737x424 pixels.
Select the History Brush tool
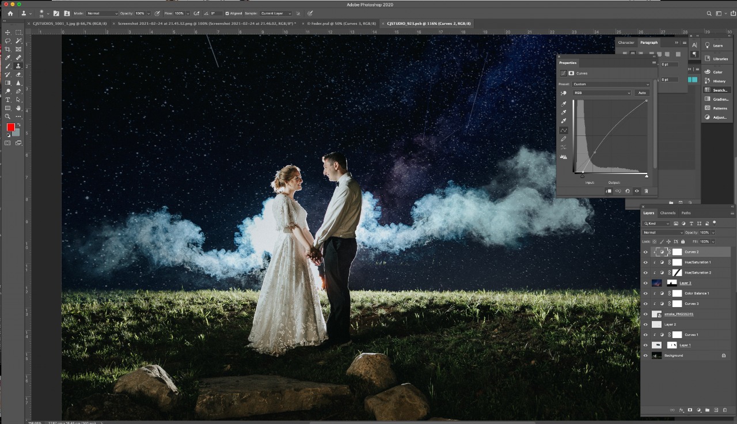tap(8, 74)
